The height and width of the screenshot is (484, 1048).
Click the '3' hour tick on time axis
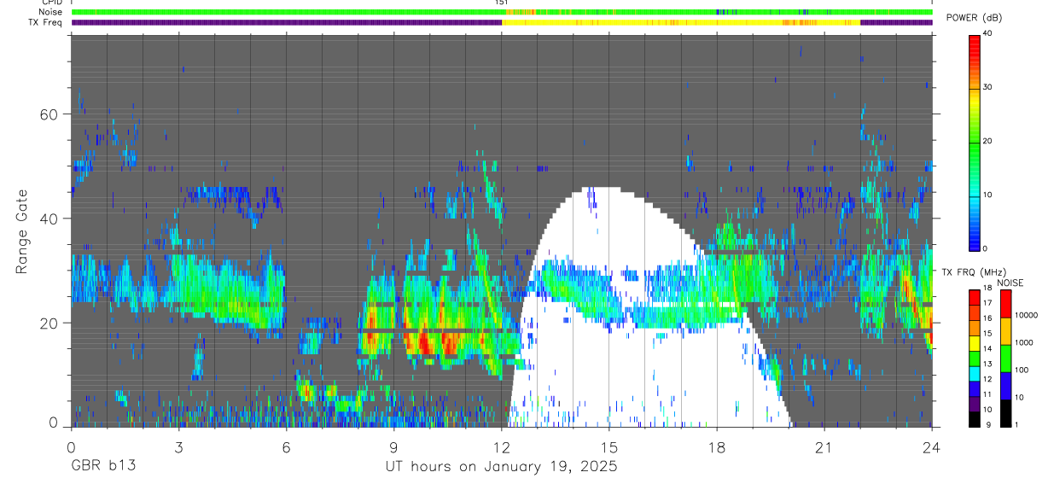coord(178,448)
